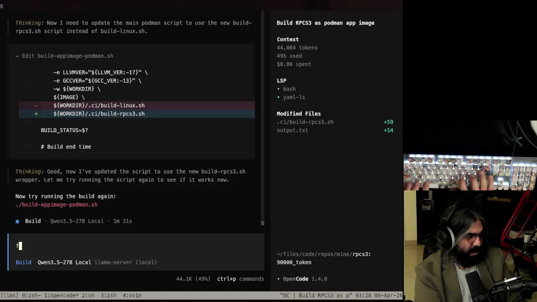Click the 90000_token branch label

click(x=294, y=263)
